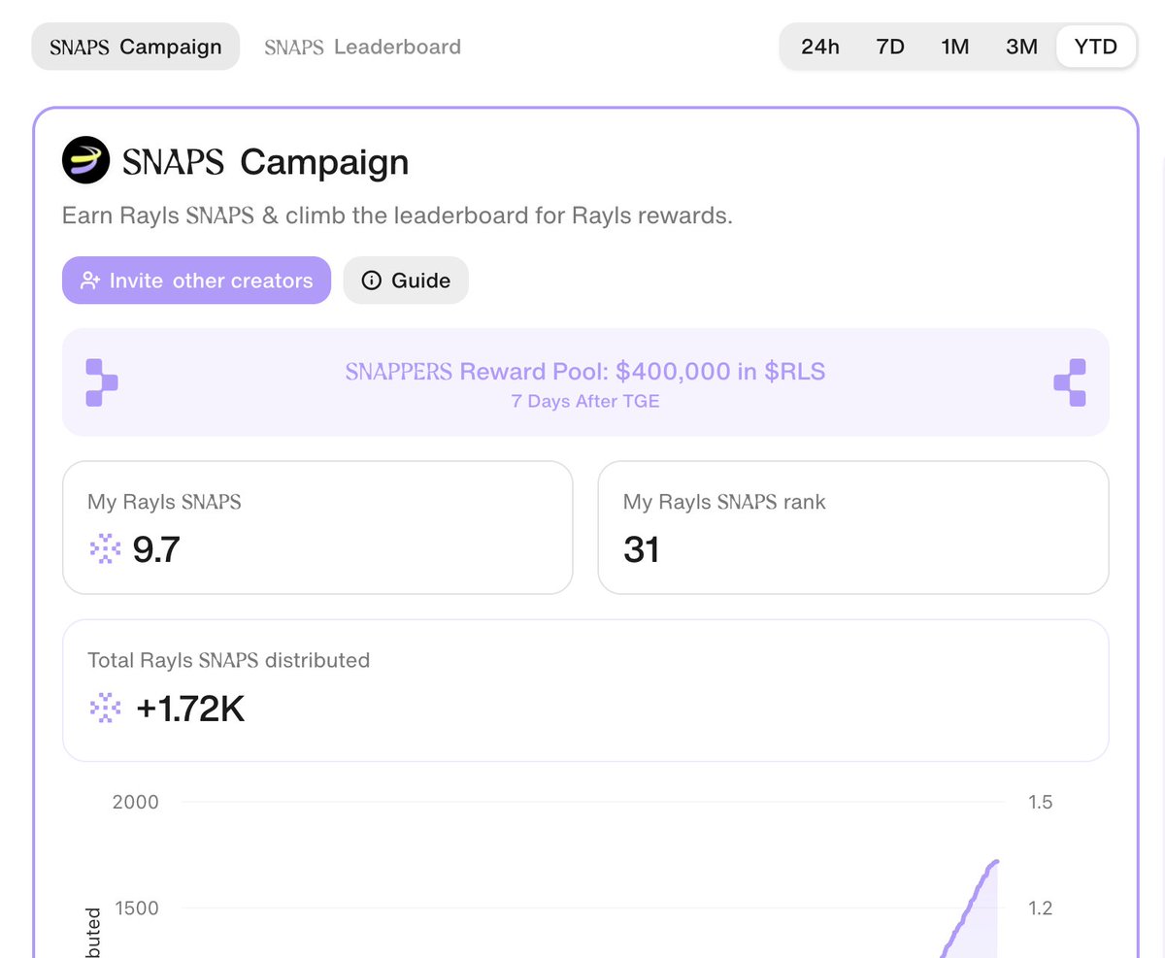Switch to the SNAPS Leaderboard tab

363,47
